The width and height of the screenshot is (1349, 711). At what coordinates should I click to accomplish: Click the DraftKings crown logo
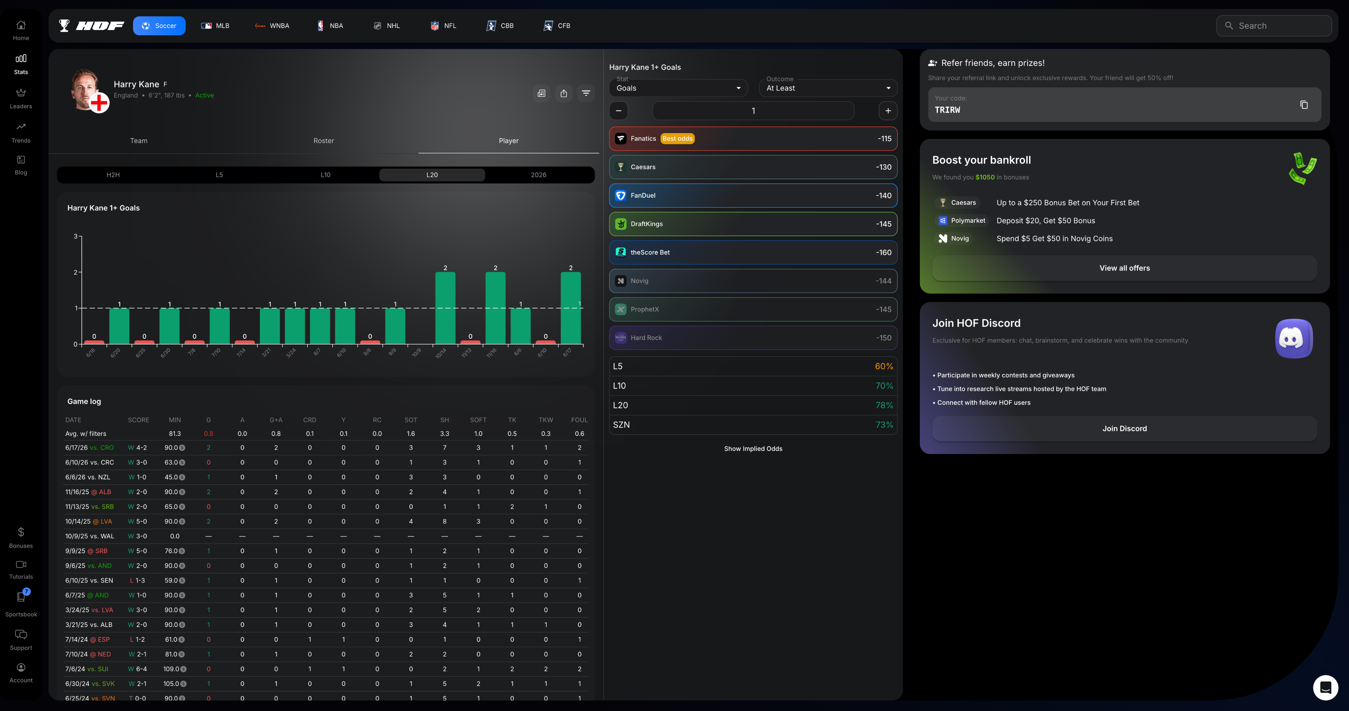pyautogui.click(x=620, y=224)
